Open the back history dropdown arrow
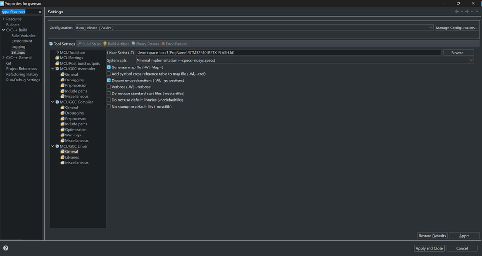 [x=462, y=12]
